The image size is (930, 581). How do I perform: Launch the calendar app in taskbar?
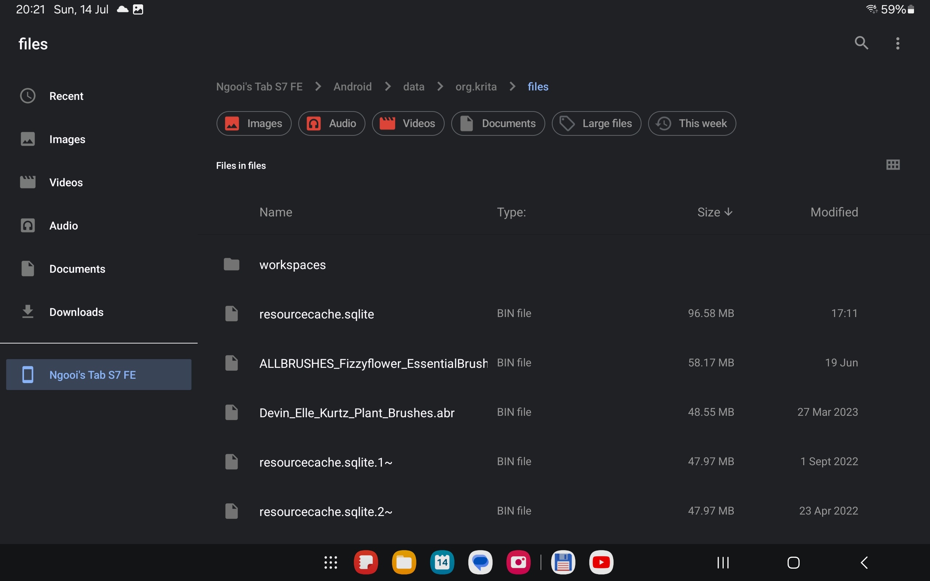442,562
